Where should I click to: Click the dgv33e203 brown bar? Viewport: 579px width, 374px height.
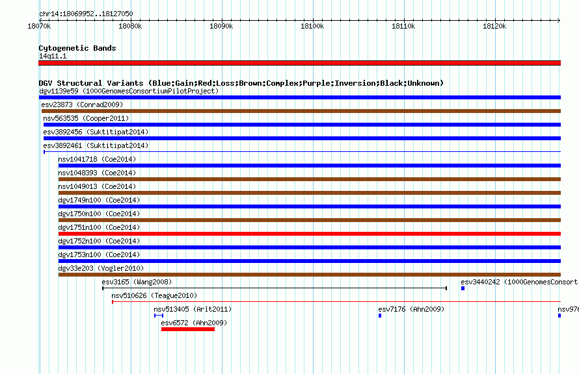coord(310,275)
